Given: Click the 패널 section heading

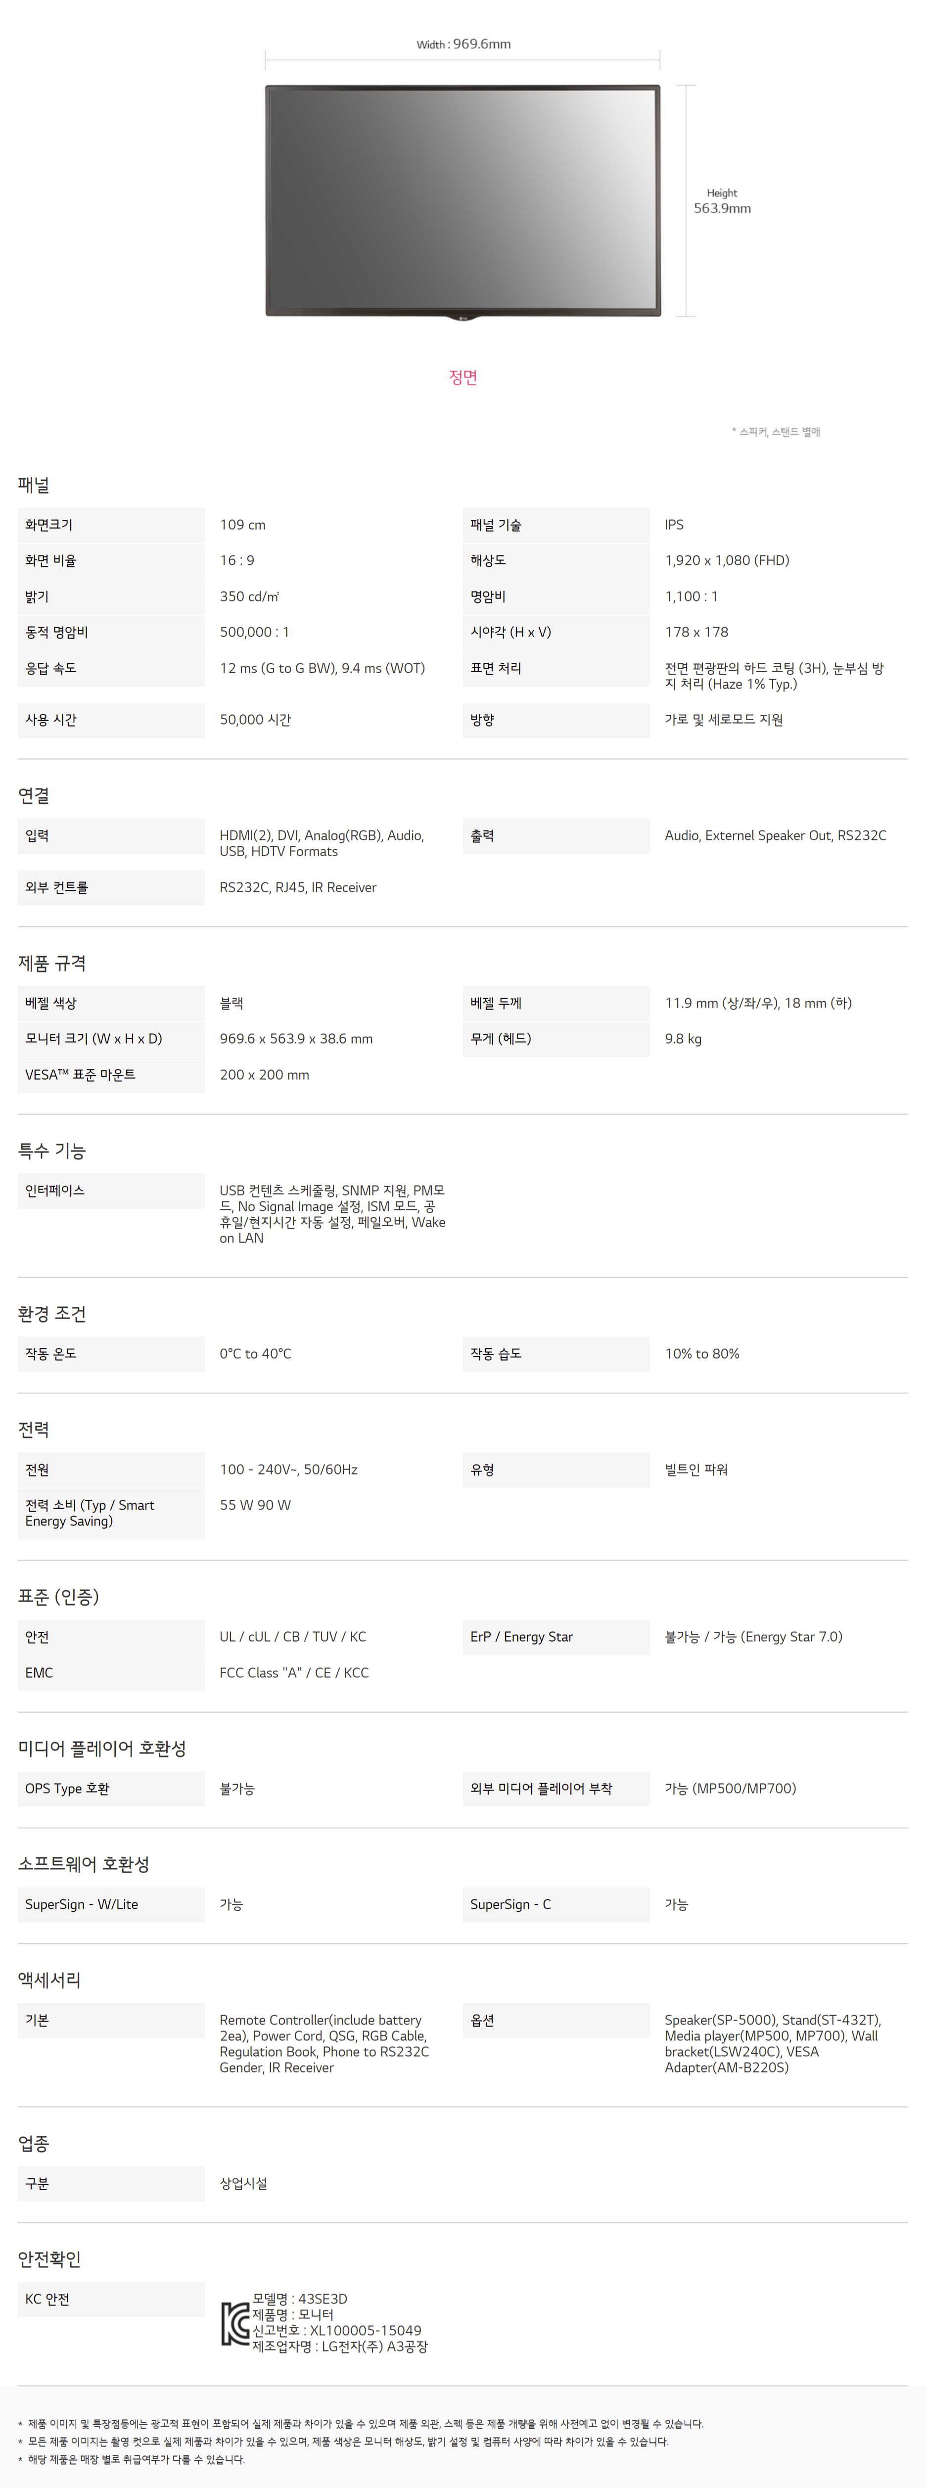Looking at the screenshot, I should (x=34, y=485).
